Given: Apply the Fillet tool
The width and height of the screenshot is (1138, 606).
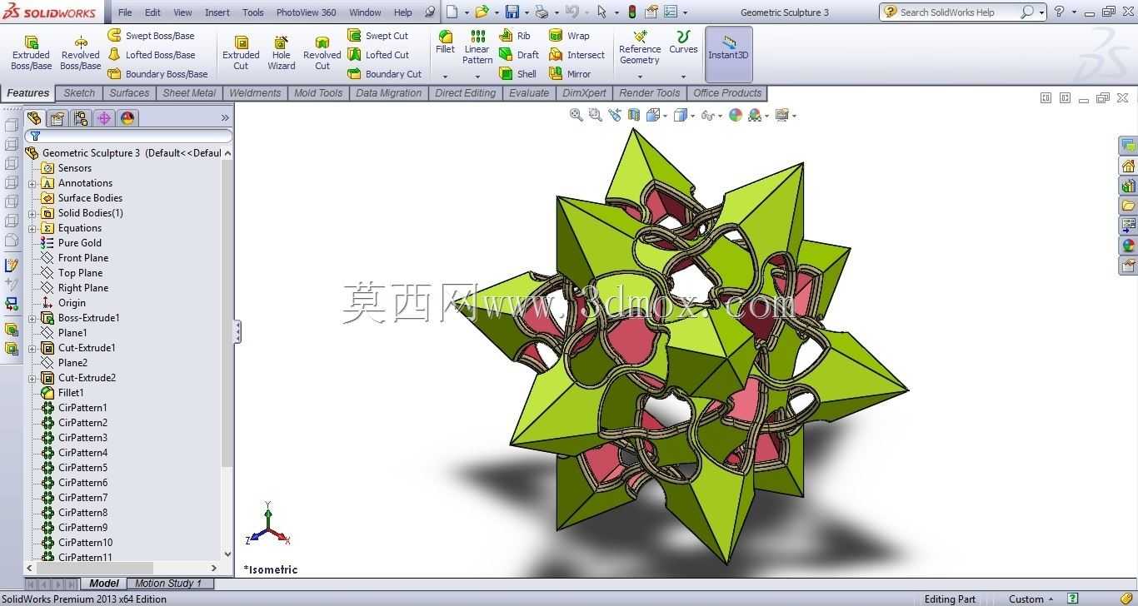Looking at the screenshot, I should click(446, 42).
